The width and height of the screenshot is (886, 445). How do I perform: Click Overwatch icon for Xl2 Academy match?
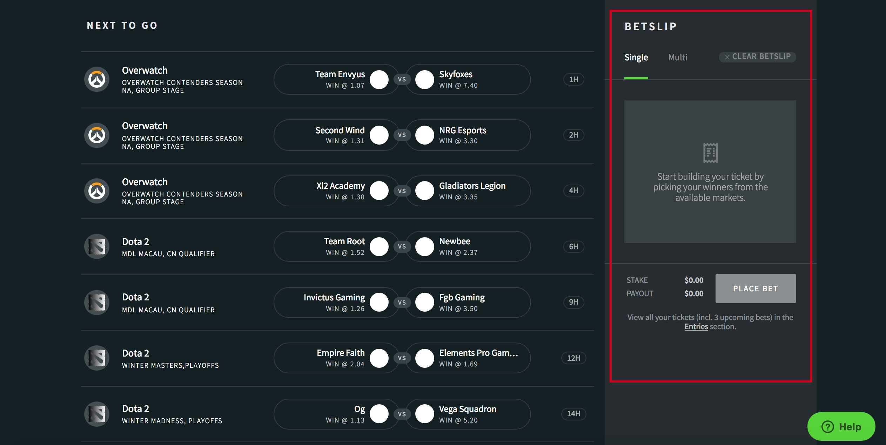97,191
